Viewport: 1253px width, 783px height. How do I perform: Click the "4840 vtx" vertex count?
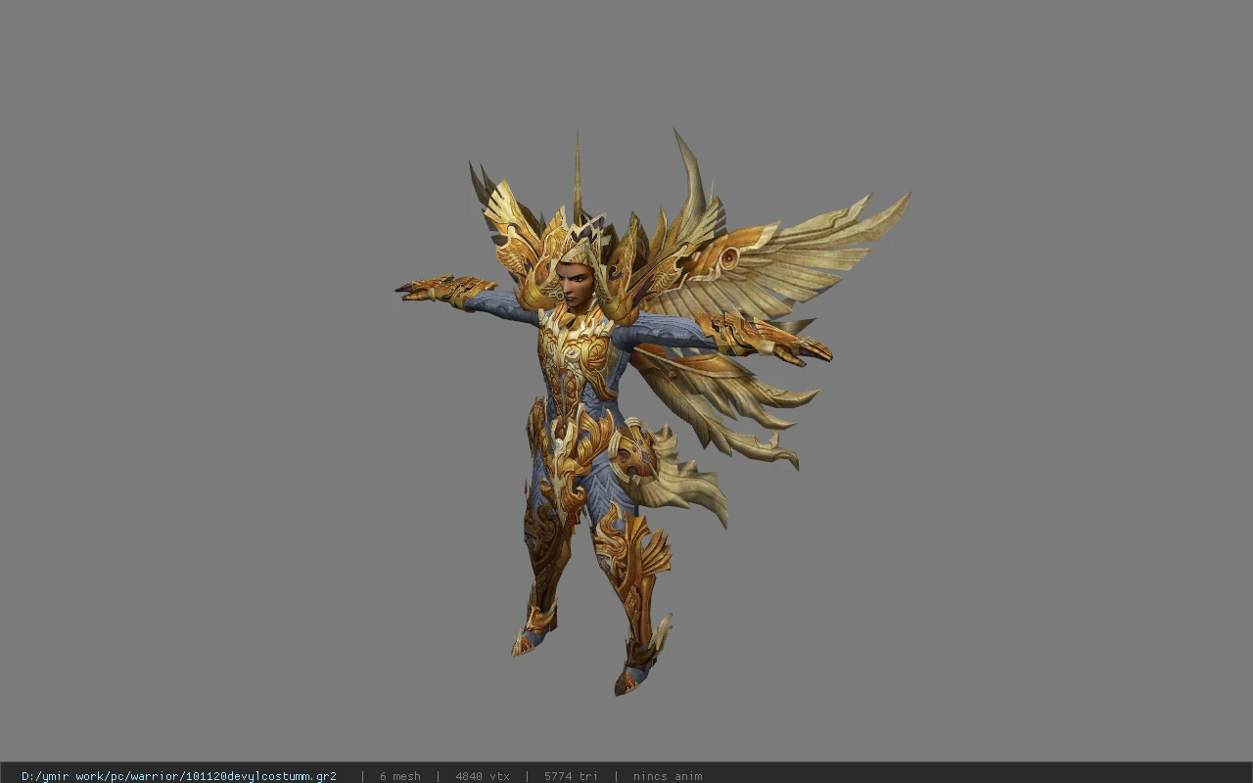483,776
